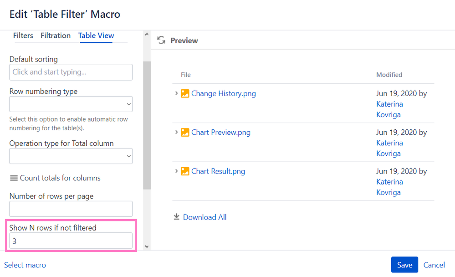The height and width of the screenshot is (277, 455).
Task: Open the Row numbering type dropdown
Action: tap(71, 104)
